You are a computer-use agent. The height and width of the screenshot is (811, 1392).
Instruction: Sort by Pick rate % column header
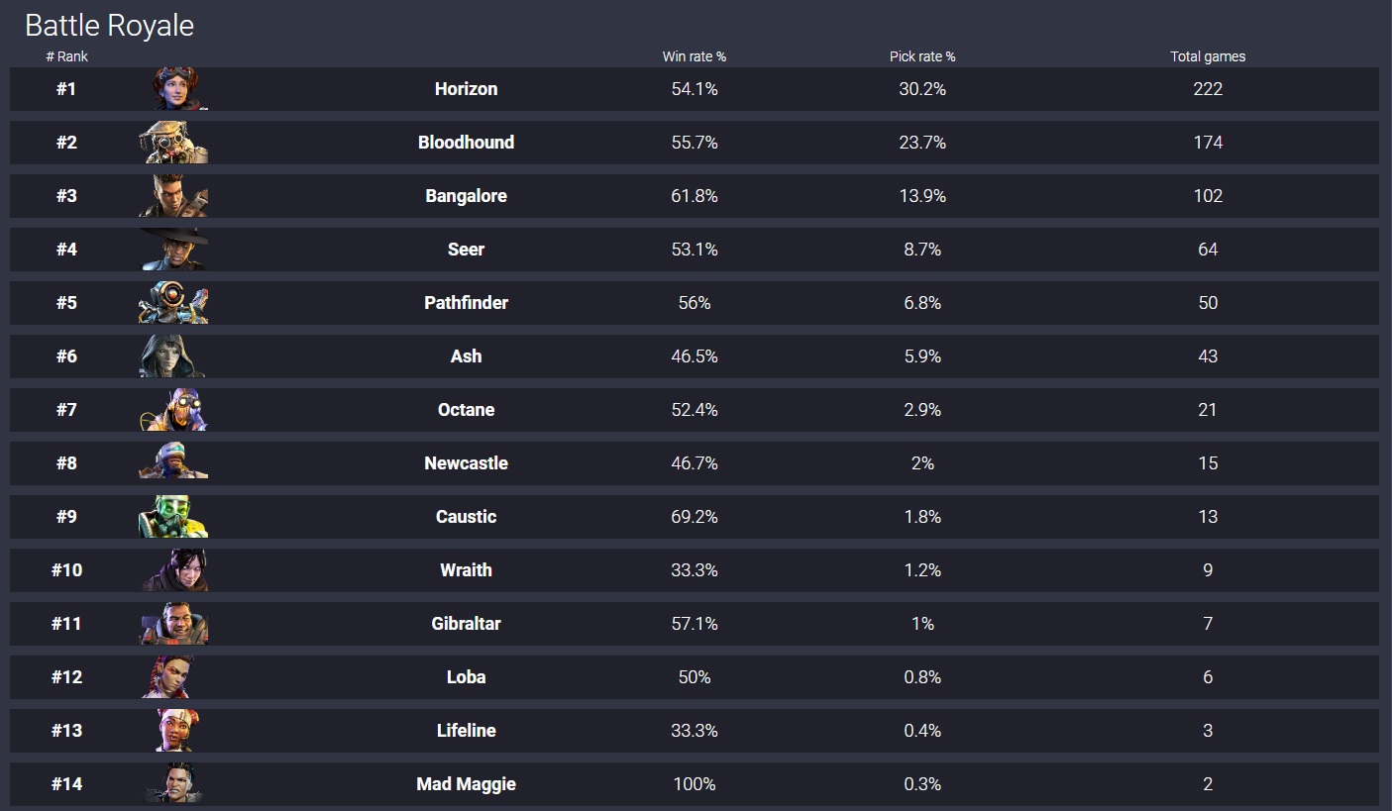pos(922,56)
